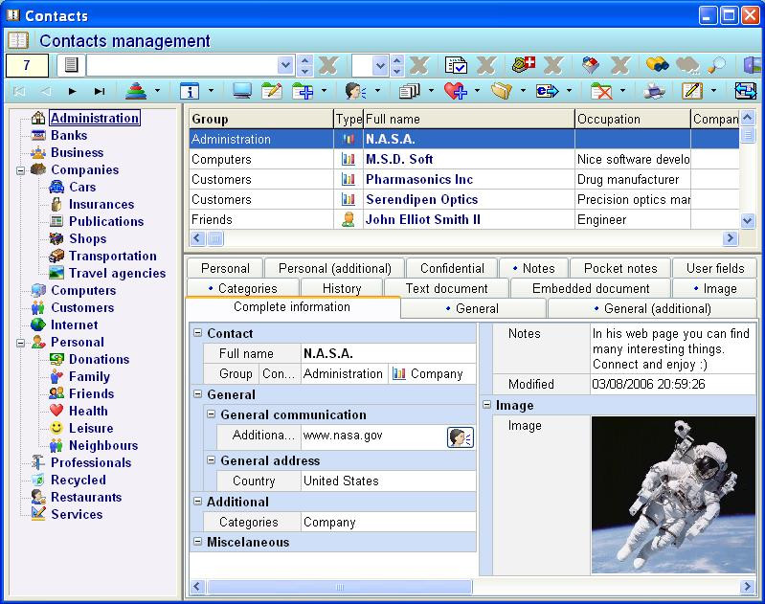Click the record number field showing 7

click(27, 65)
